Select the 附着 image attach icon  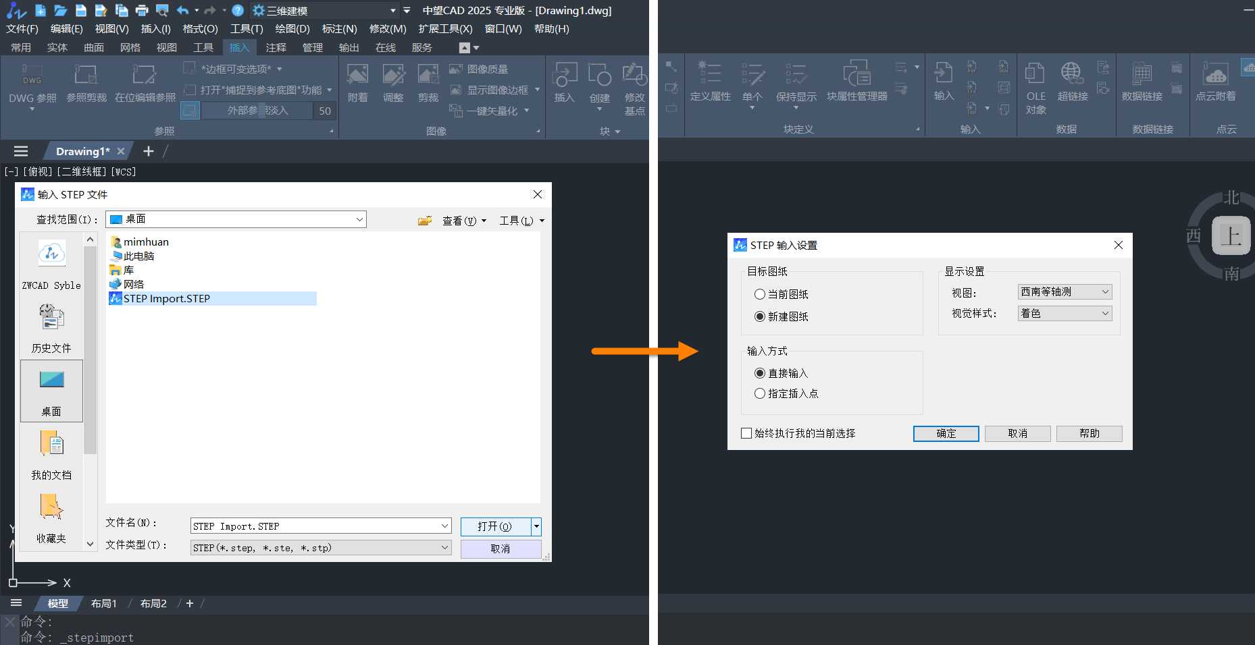(357, 76)
